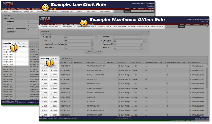Open History Inquiries menu in Line Clerk window
This screenshot has width=212, height=124.
tap(92, 11)
